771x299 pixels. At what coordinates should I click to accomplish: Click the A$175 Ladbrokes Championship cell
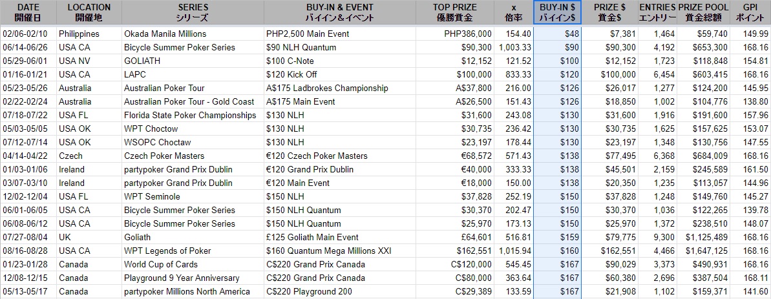click(x=340, y=88)
